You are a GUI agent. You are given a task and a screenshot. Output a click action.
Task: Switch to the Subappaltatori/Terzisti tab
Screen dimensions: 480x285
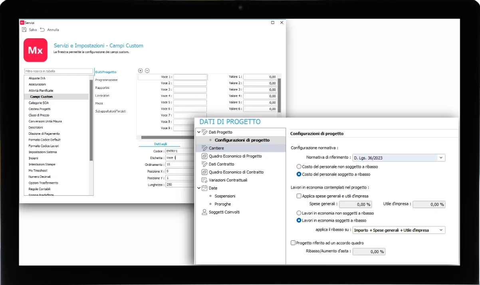(x=111, y=111)
